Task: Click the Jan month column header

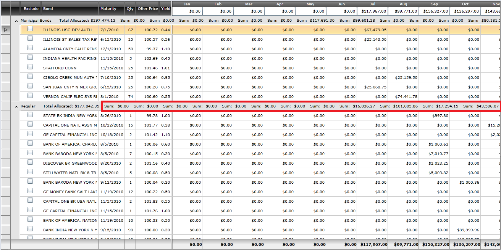Action: (x=187, y=4)
